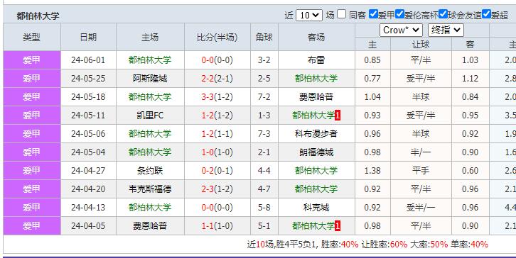
Task: Open away team 布雷
Action: pos(316,60)
